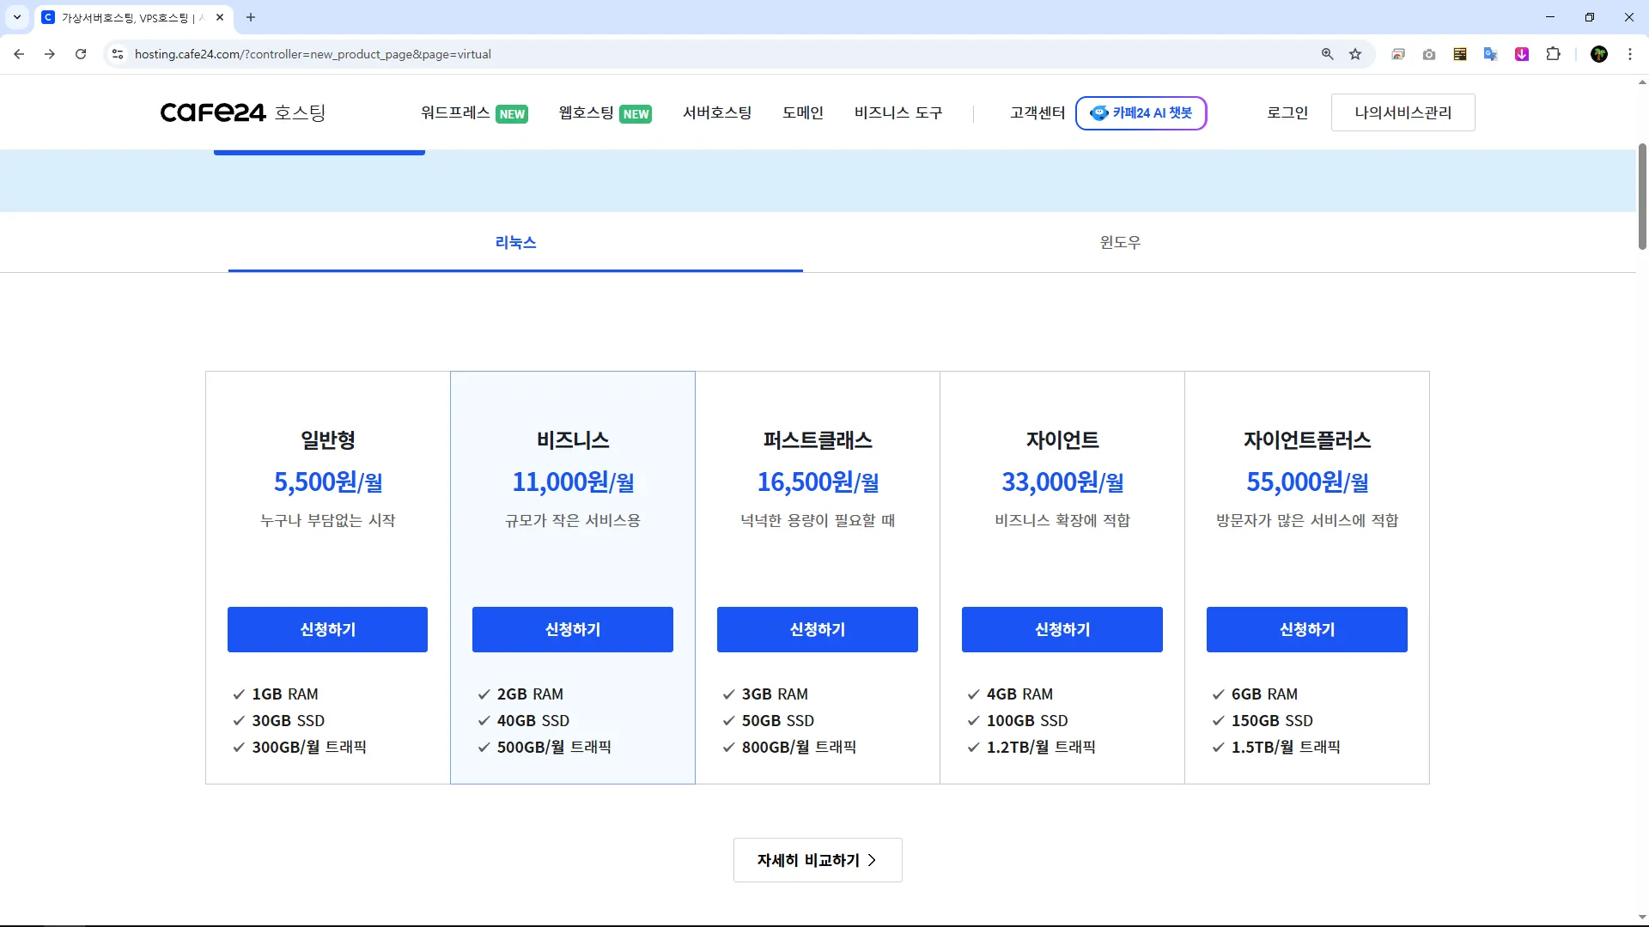Click the 로그인 link

click(x=1287, y=112)
